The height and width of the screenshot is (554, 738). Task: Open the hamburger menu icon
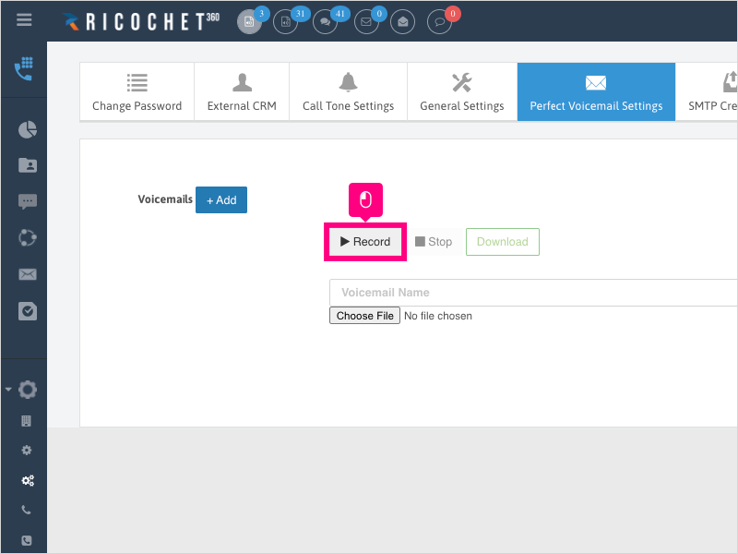pyautogui.click(x=24, y=19)
